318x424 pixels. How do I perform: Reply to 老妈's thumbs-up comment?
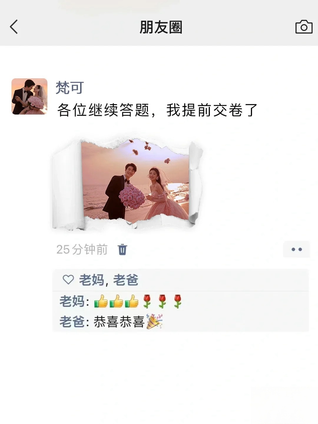coord(180,302)
